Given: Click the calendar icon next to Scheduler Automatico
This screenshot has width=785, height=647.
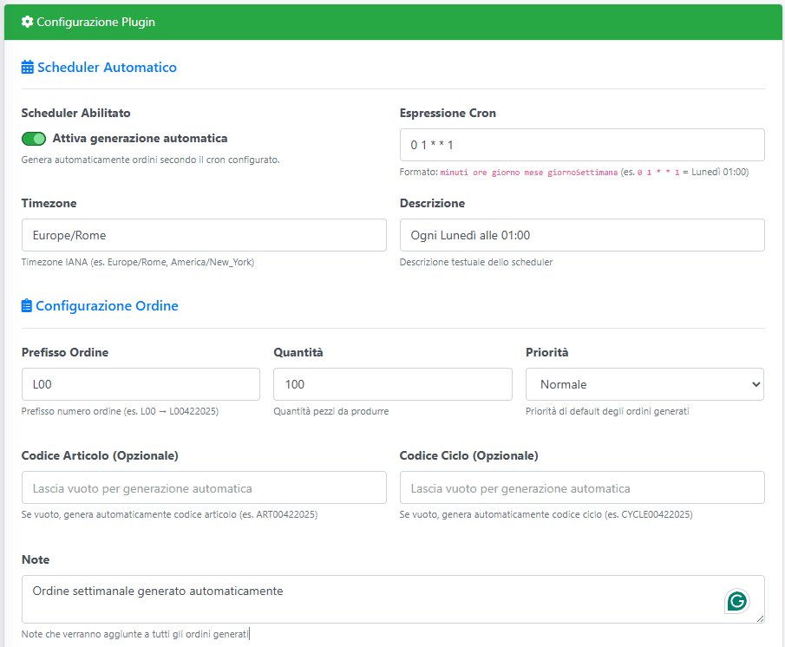Looking at the screenshot, I should (x=27, y=67).
